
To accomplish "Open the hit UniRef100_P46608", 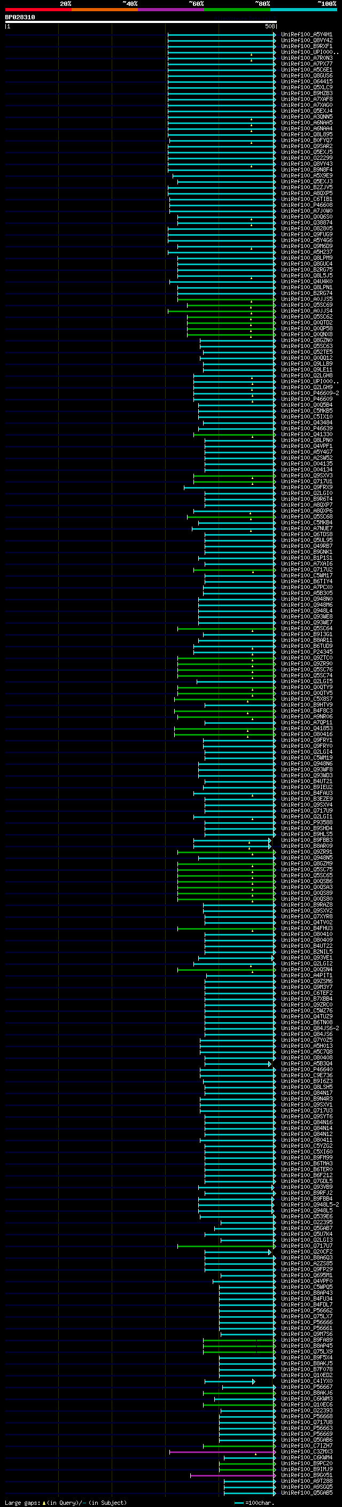I will (x=306, y=205).
